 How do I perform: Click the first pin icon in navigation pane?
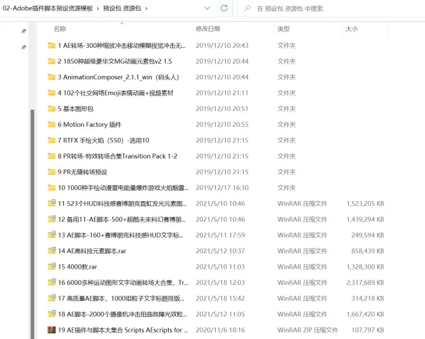(x=24, y=31)
